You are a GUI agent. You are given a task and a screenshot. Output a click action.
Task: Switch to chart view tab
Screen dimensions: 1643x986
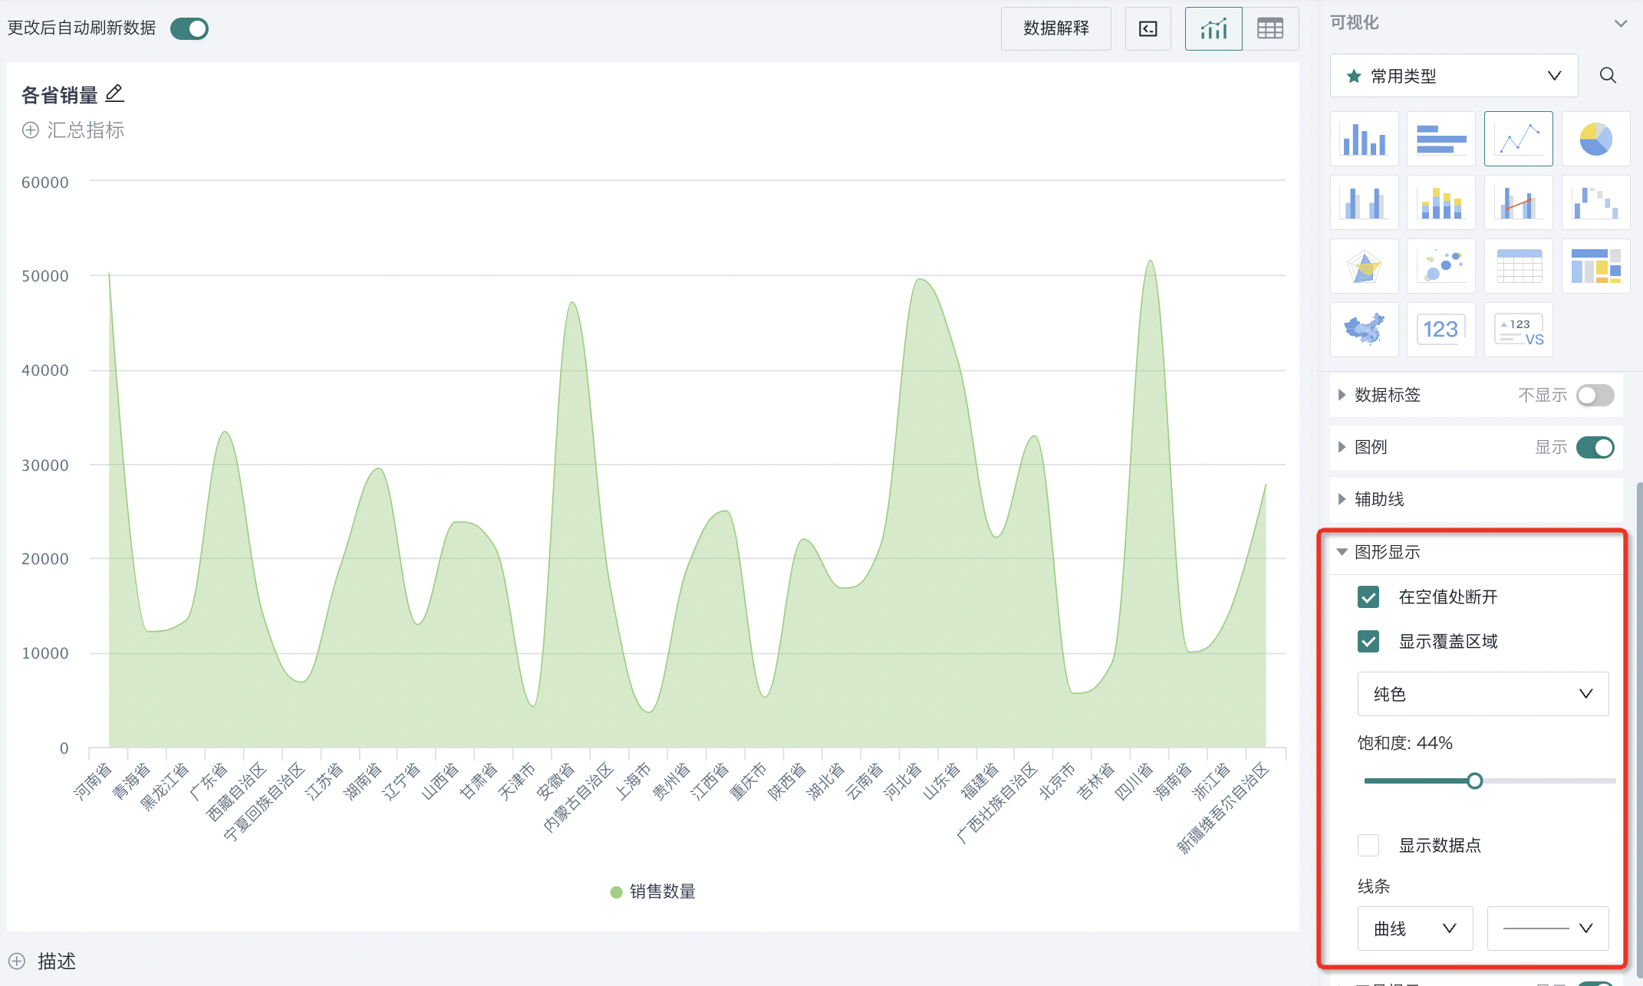(x=1213, y=29)
